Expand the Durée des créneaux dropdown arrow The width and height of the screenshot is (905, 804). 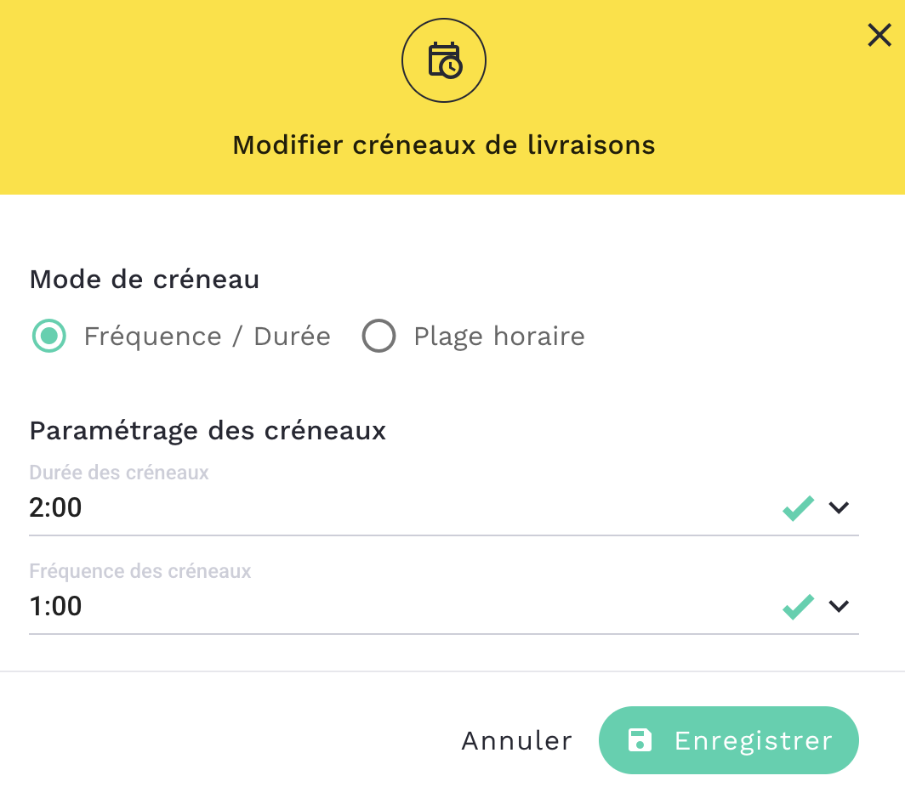click(x=839, y=508)
